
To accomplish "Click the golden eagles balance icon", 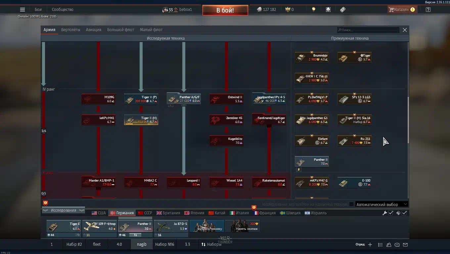I will 288,10.
